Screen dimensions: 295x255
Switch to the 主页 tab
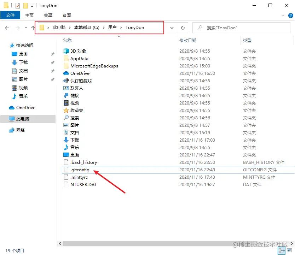pos(29,16)
